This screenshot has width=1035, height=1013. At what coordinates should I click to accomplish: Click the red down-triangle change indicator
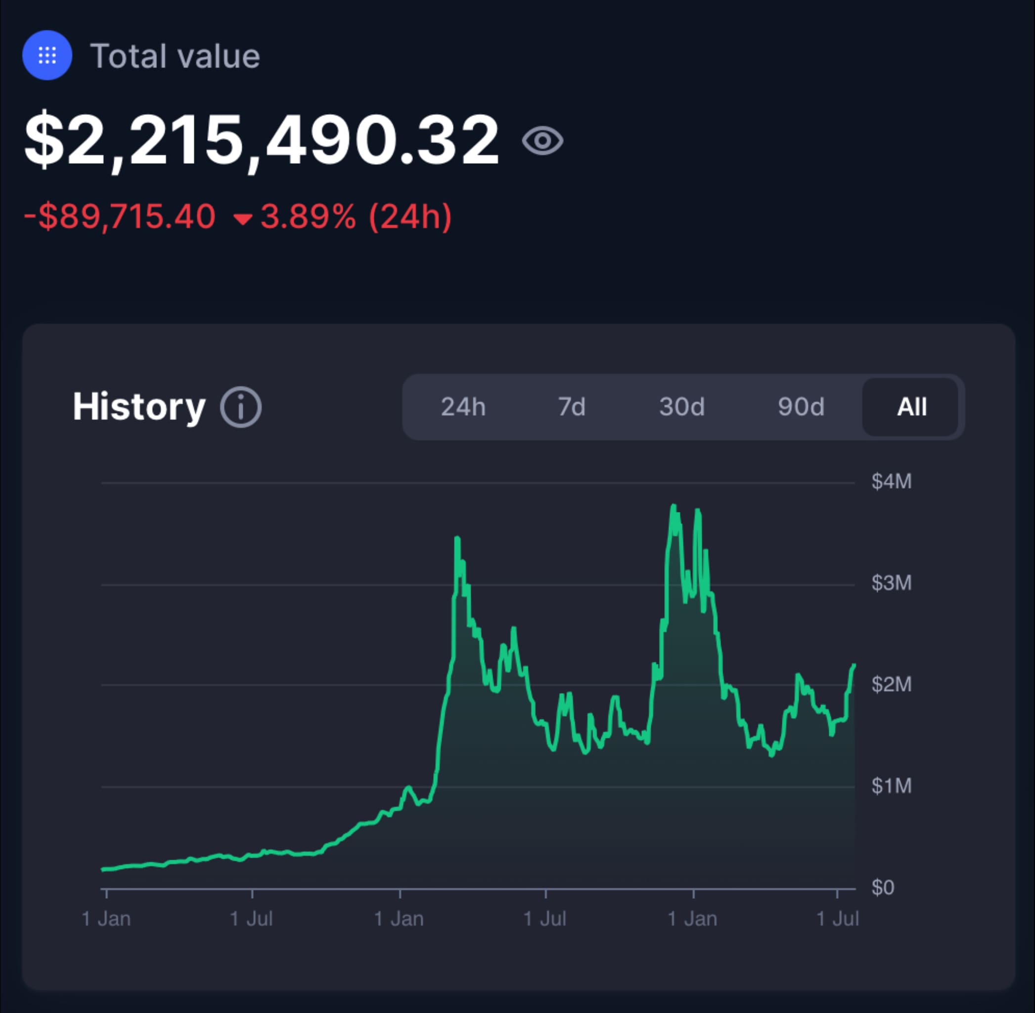point(243,219)
